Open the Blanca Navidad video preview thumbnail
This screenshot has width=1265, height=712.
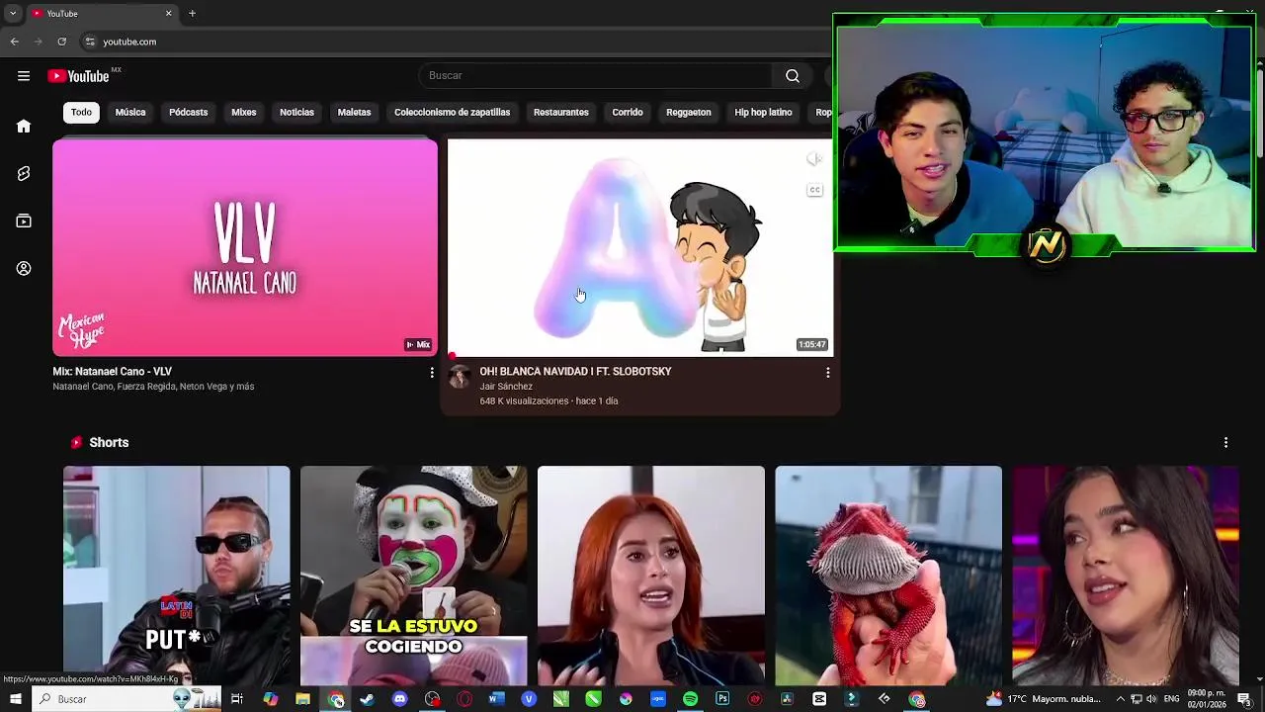[640, 247]
